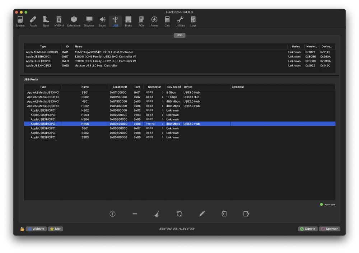The height and width of the screenshot is (253, 359).
Task: Select port name HS04
Action: 85,119
